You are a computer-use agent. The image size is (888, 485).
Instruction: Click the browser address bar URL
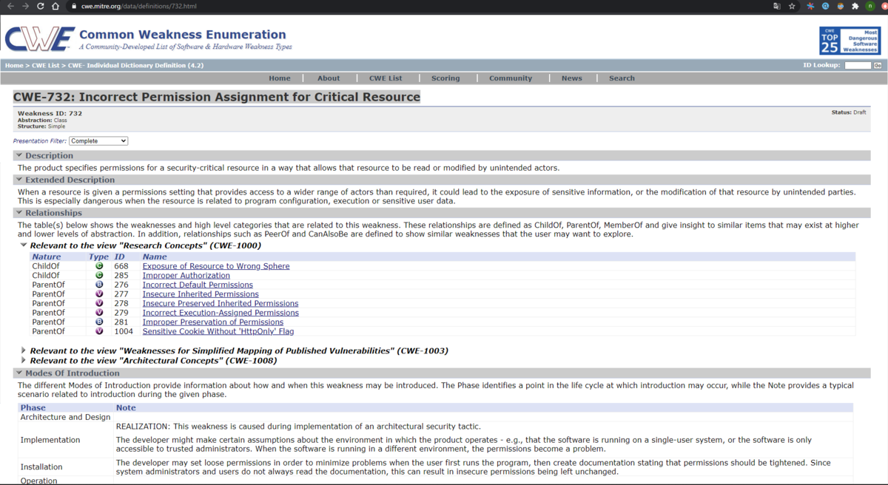tap(138, 6)
